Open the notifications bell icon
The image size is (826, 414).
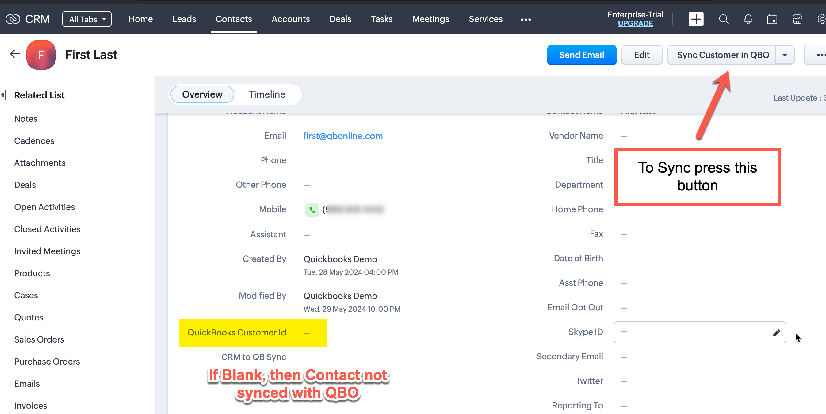748,19
